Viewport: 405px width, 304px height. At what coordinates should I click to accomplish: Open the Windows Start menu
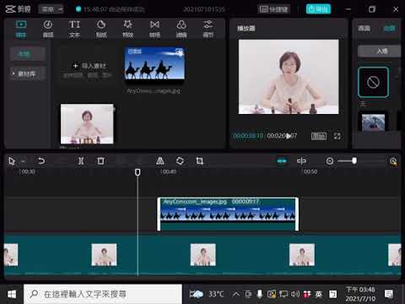12,294
